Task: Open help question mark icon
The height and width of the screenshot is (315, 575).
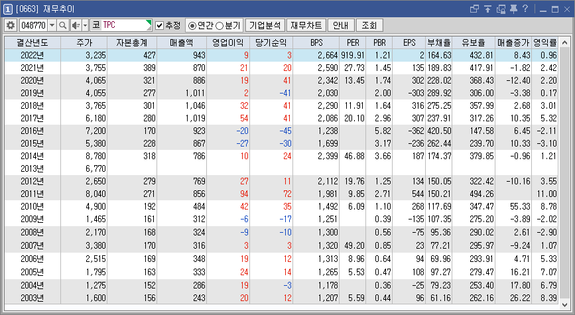Action: coord(525,9)
